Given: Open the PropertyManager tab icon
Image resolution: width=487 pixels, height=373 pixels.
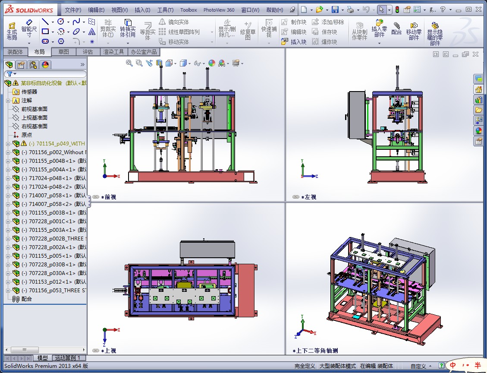Looking at the screenshot, I should 21,65.
